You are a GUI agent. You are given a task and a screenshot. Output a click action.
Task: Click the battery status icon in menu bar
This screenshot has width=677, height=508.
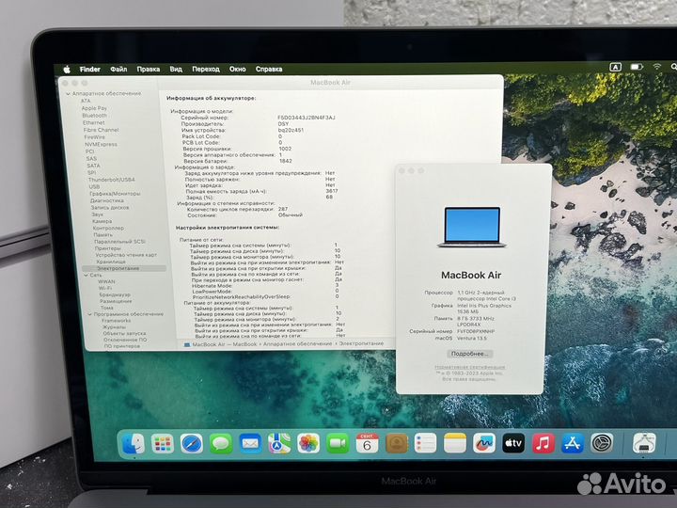(x=637, y=67)
